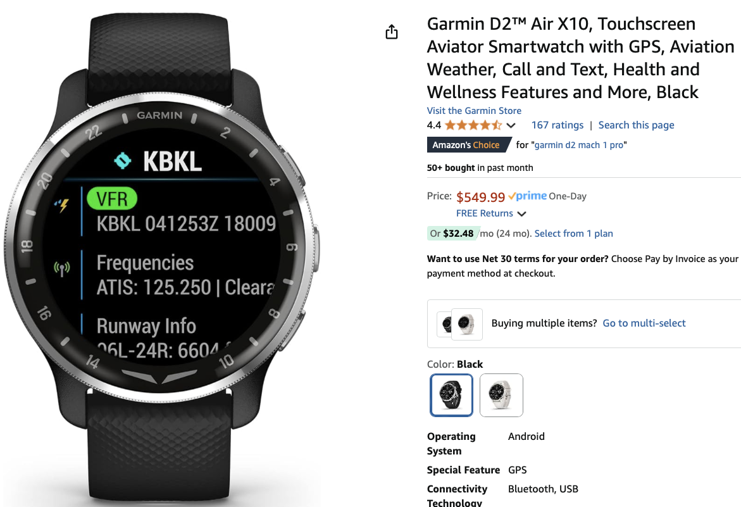Screen dimensions: 741x507
Task: Click the product title text
Action: tap(580, 58)
